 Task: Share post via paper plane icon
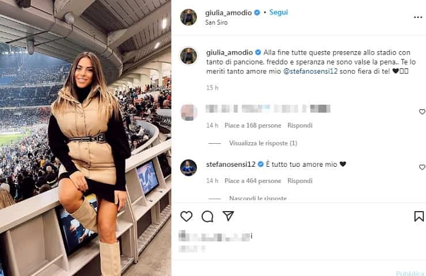[228, 216]
